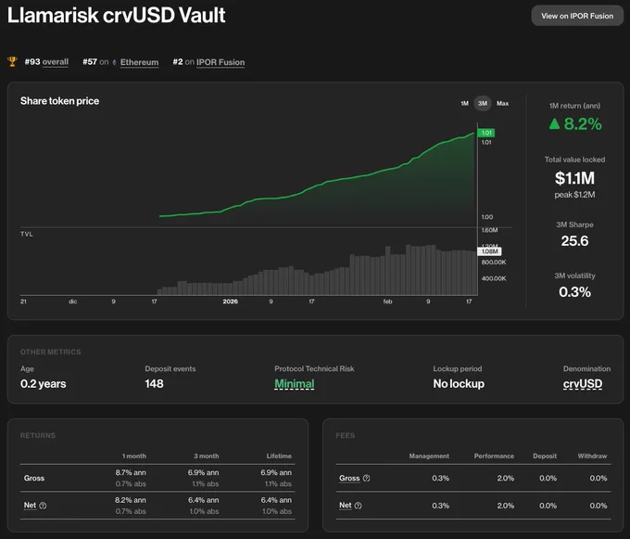Click the 2026 date label on chart axis
This screenshot has height=539, width=630.
point(230,302)
